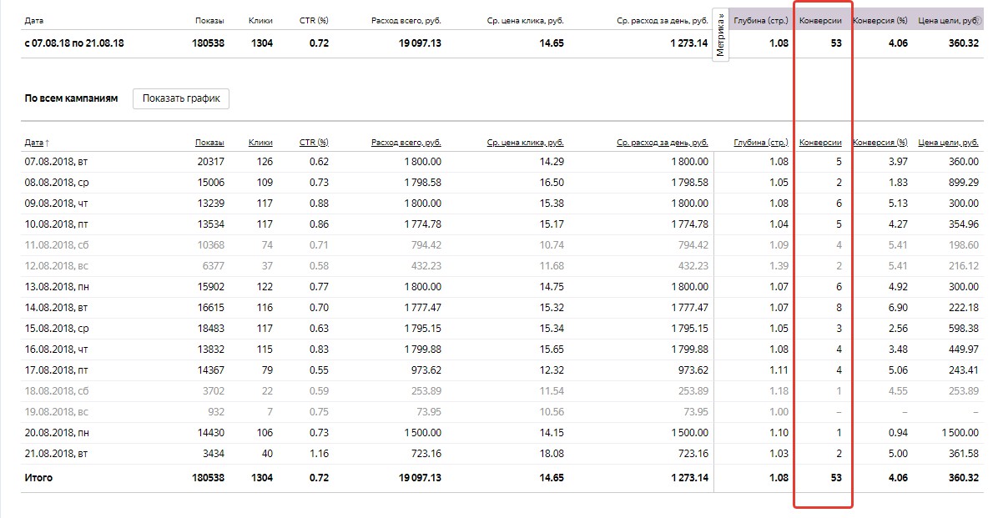This screenshot has height=518, width=998.
Task: Sort by Цена цели, руб. link
Action: click(947, 143)
